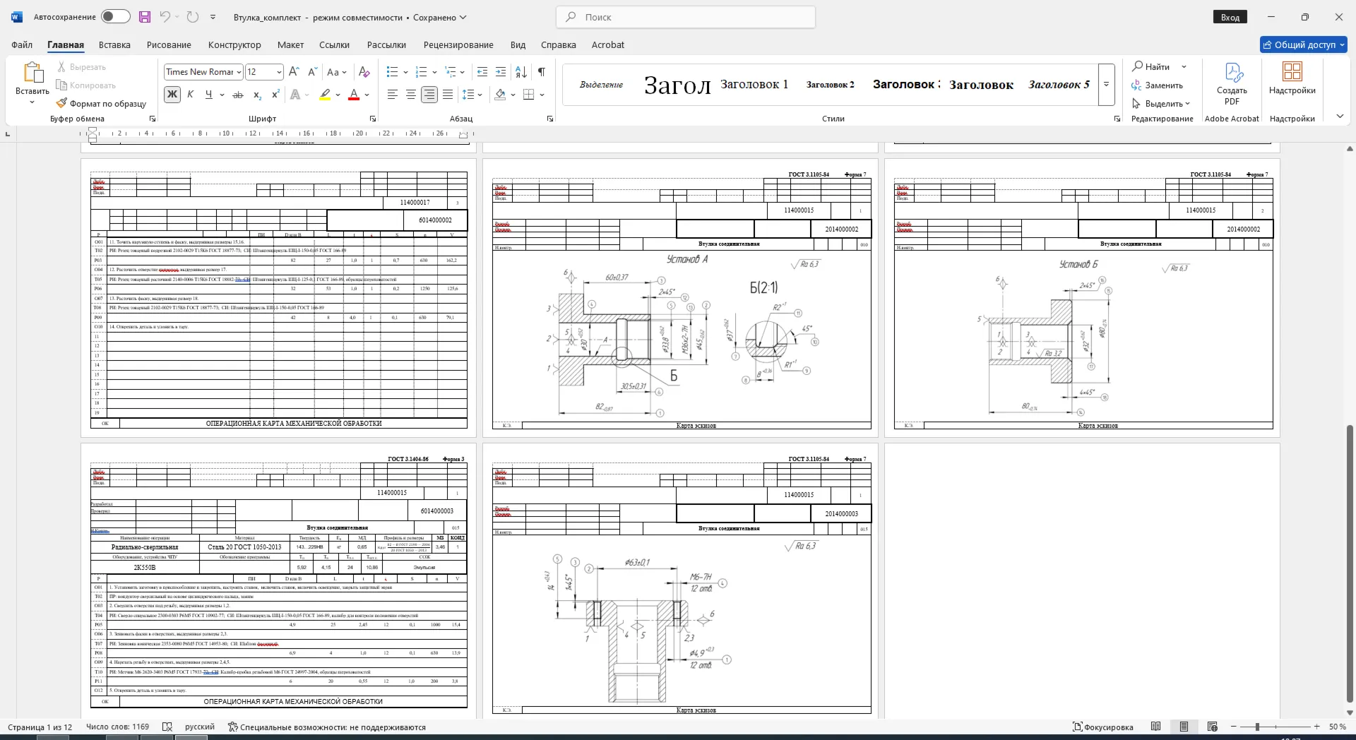Center the paragraph text

[410, 95]
